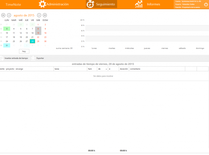This screenshot has width=209, height=155.
Task: Click the 'duración' column header
Action: click(x=123, y=69)
